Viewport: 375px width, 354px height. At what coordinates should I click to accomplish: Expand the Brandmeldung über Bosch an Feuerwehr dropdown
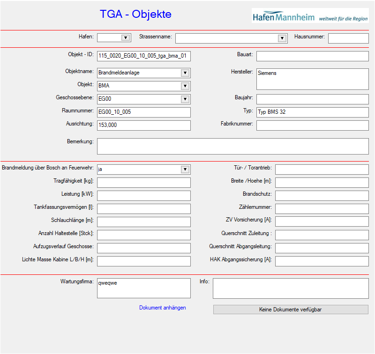pyautogui.click(x=185, y=170)
